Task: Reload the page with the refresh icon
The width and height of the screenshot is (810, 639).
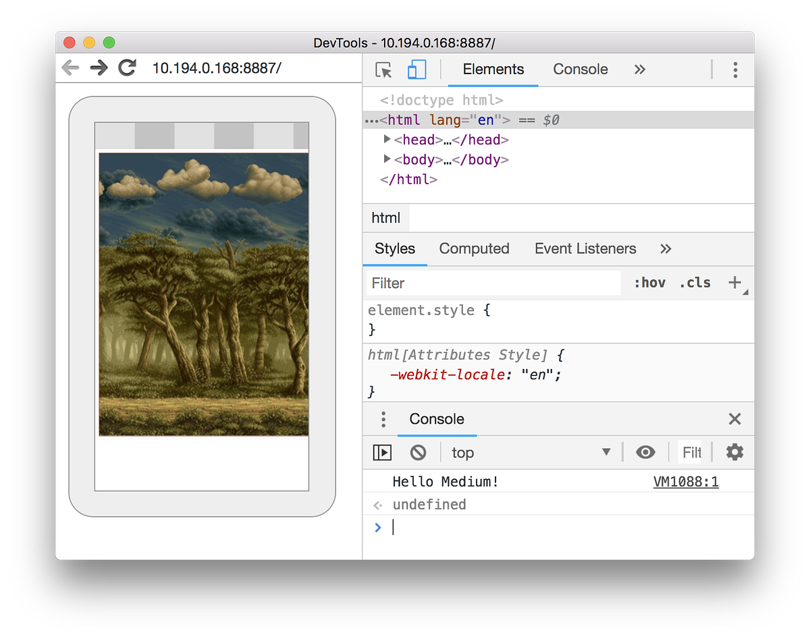Action: [x=128, y=67]
